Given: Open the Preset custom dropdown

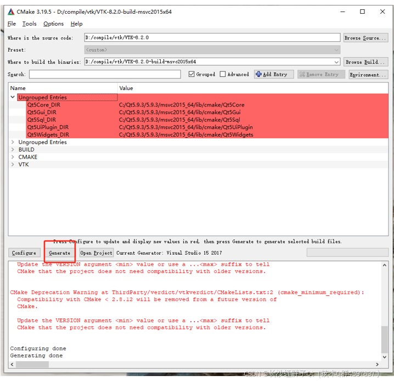Looking at the screenshot, I should coord(212,50).
